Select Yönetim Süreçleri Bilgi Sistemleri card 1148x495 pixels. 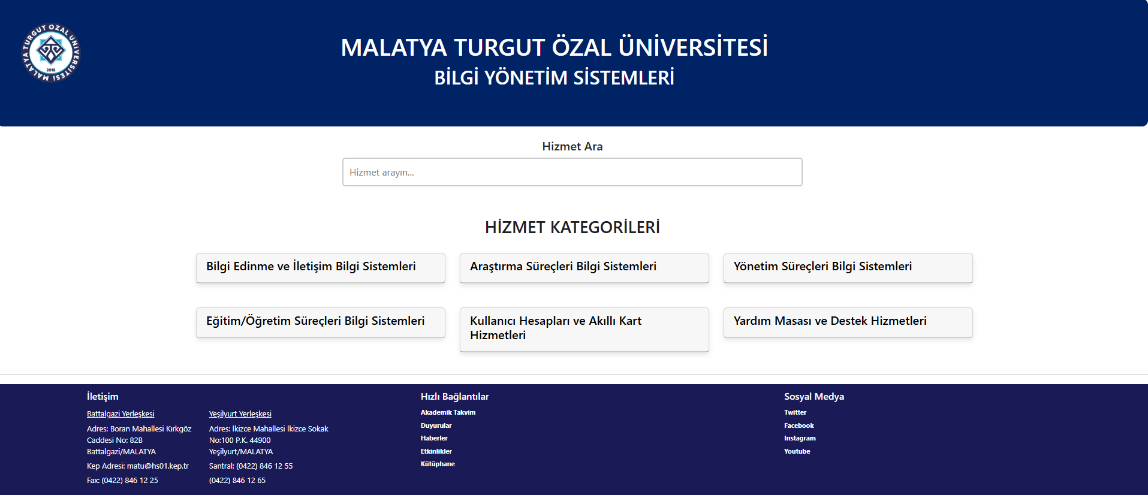pos(848,267)
